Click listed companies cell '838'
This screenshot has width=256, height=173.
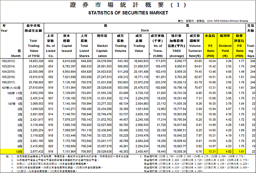[51, 61]
